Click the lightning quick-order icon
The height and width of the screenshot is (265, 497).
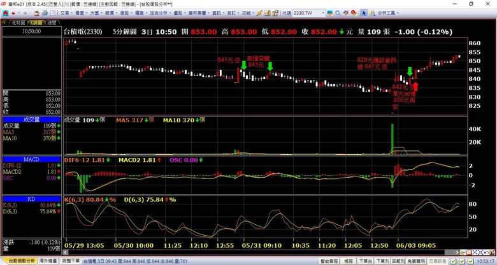pyautogui.click(x=259, y=13)
